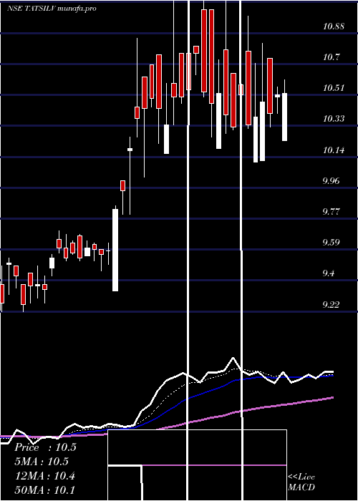Click the tall white candle near 9.77
Screen dimensions: 358x501
(115, 250)
